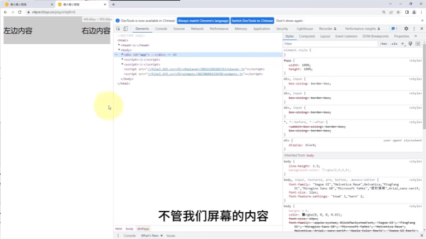Screen dimensions: 426x239
Task: Open a new browser tab
Action: click(113, 4)
